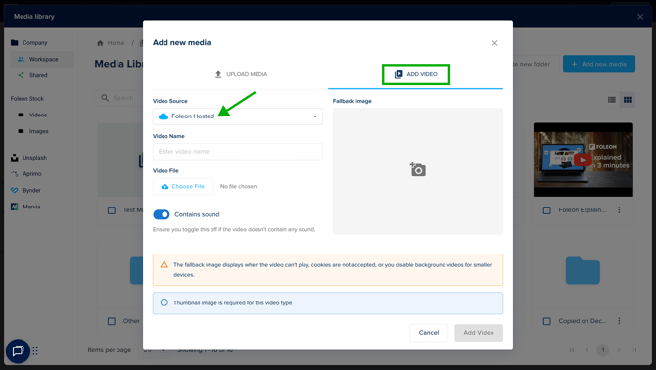Click the No file chosen text
656x370 pixels.
point(239,186)
